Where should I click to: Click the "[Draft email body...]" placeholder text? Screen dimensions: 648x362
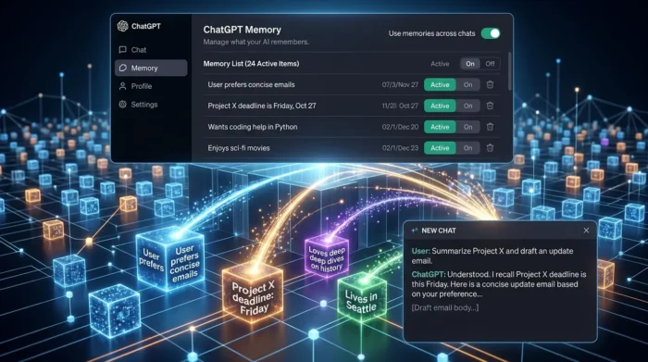(445, 307)
